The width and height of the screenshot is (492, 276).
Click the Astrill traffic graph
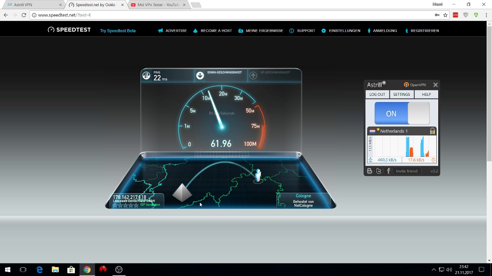click(x=404, y=146)
